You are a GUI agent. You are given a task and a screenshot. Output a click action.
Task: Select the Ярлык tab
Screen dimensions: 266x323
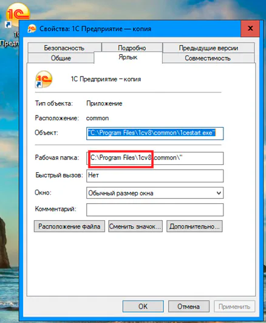tap(128, 57)
